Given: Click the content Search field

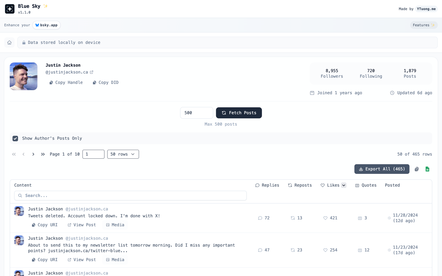Looking at the screenshot, I should (131, 196).
